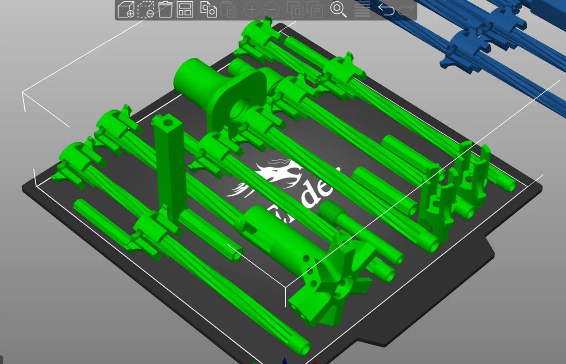Click the Paste icon in toolbar
This screenshot has width=566, height=364.
(x=228, y=9)
